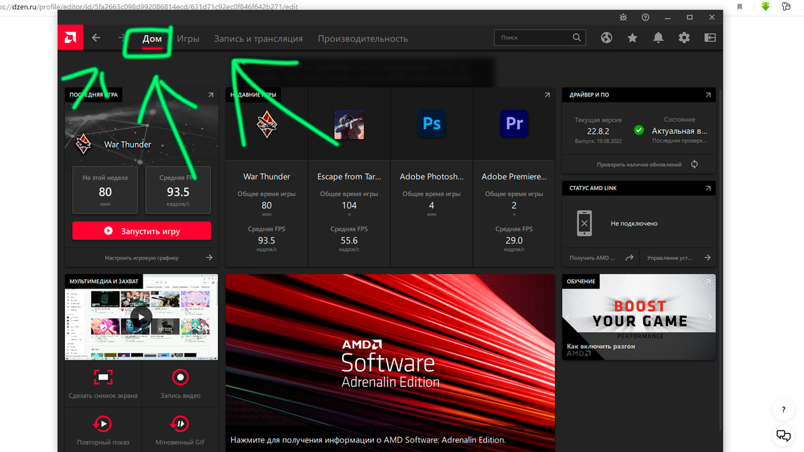Toggle the sidebar panel icon
Screen dimensions: 804x452
(710, 38)
